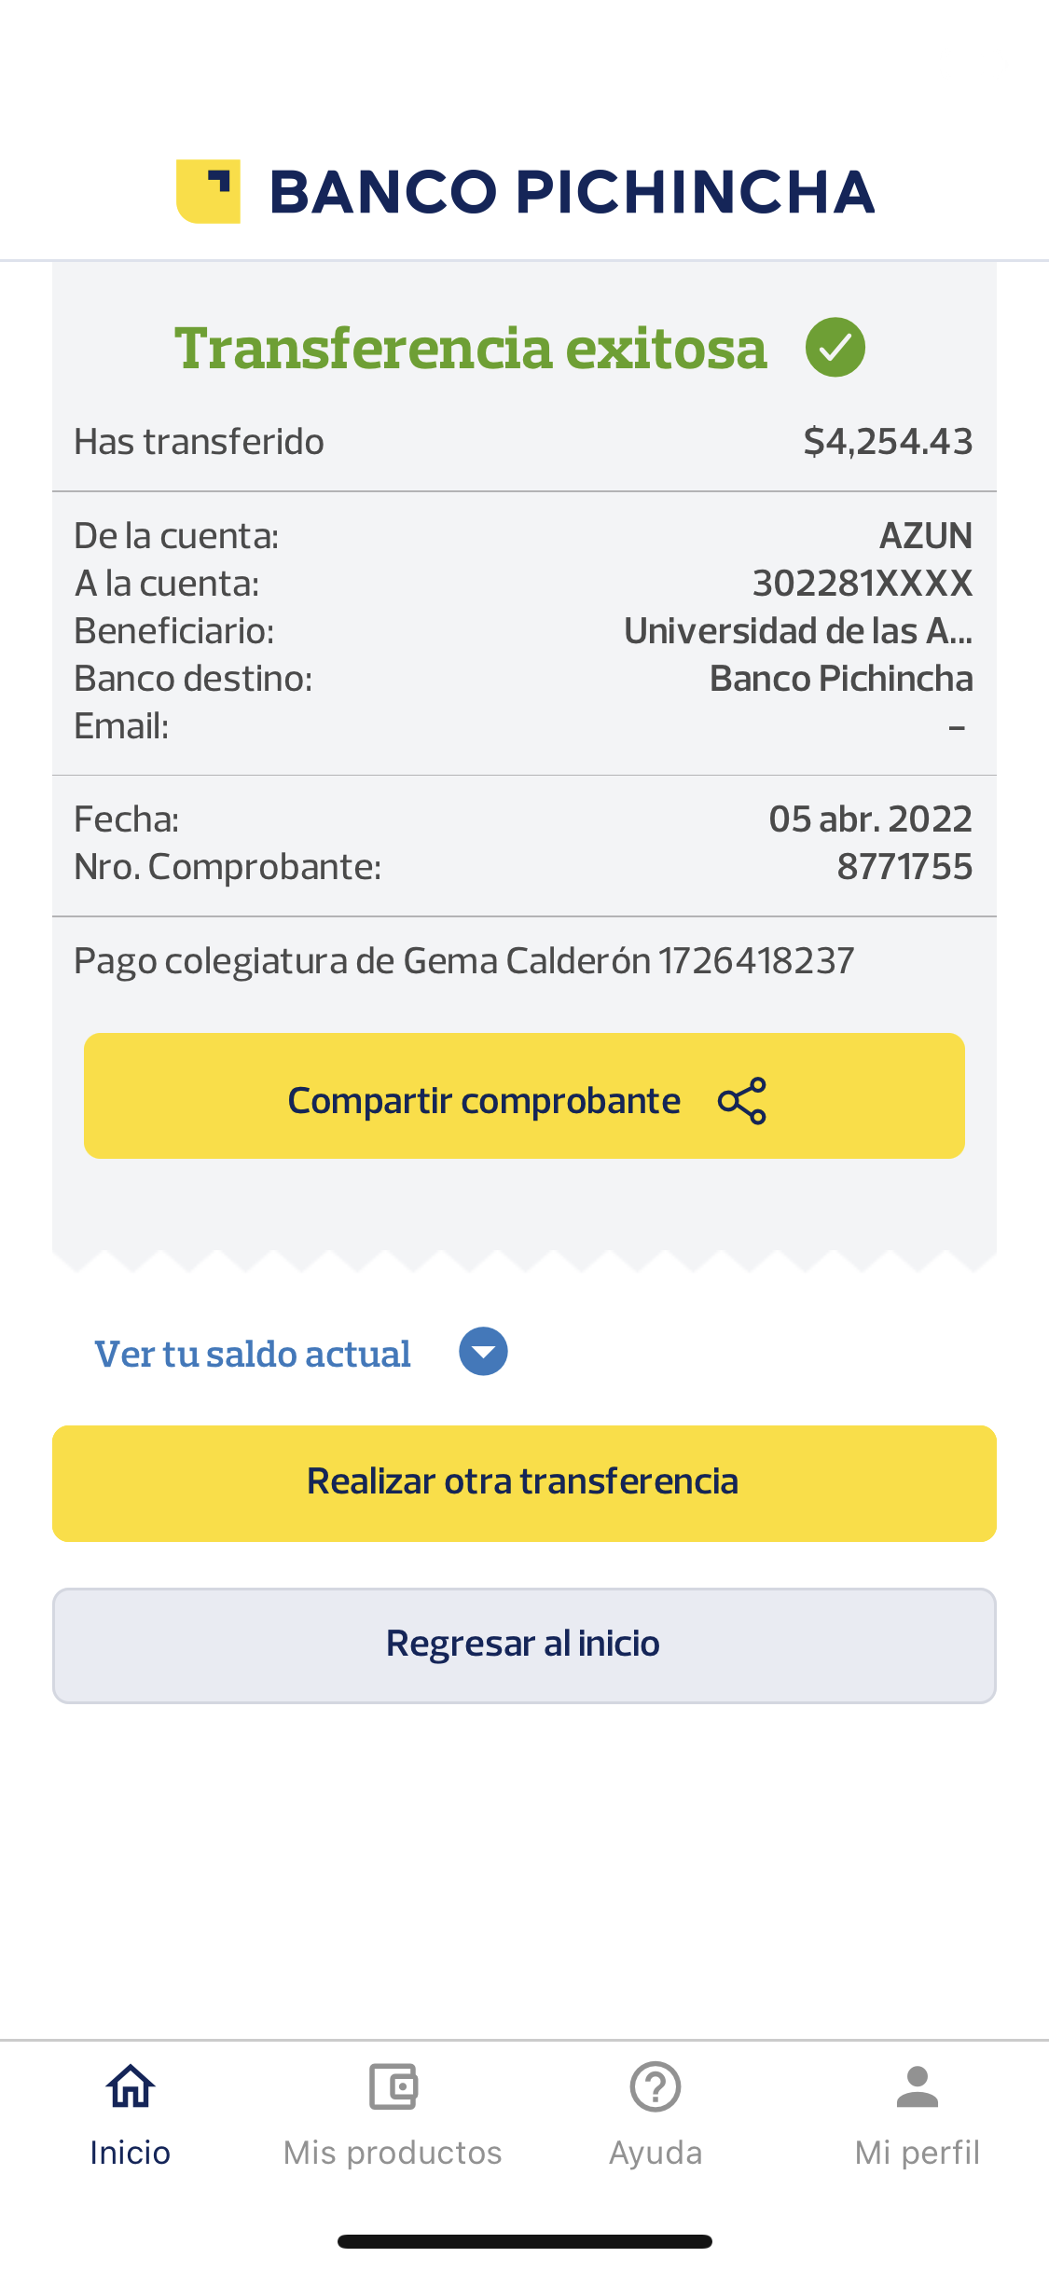
Task: Tap the Banco Pichincha yellow logo icon
Action: click(x=208, y=191)
